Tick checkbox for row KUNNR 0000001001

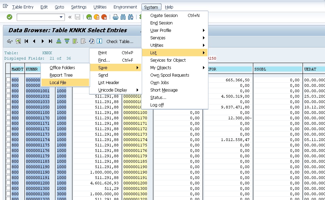click(8, 91)
